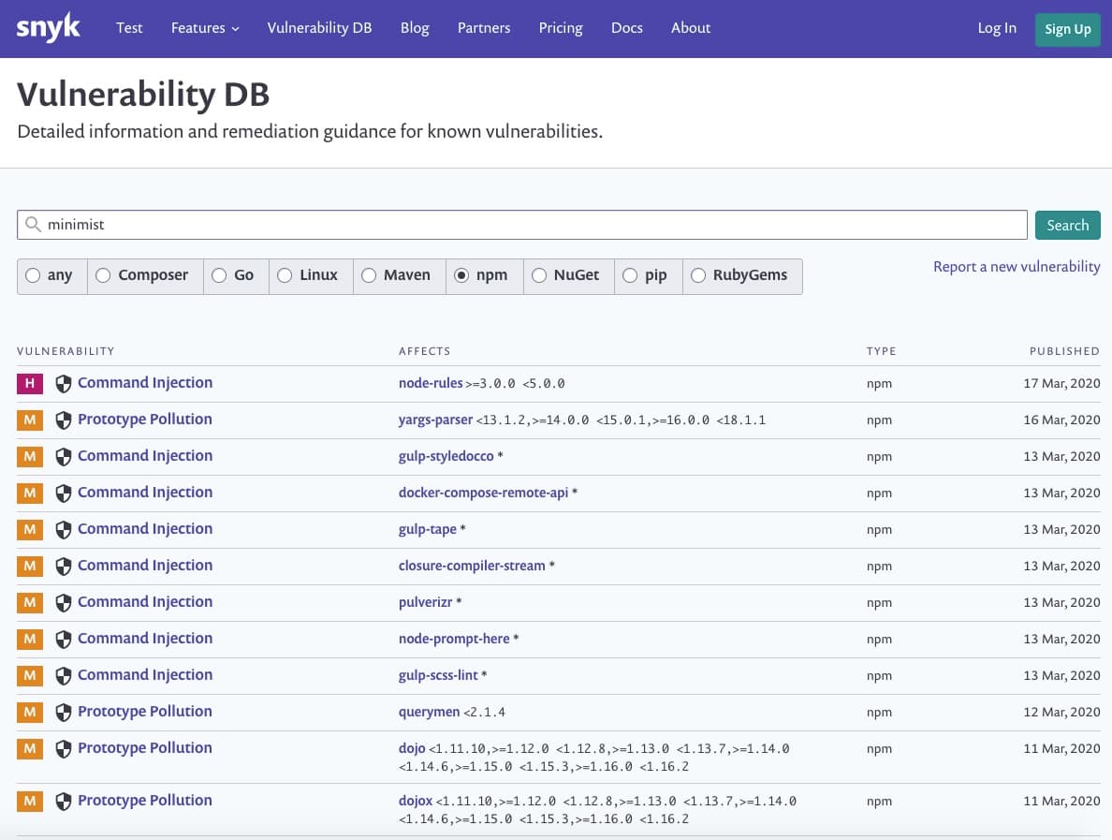Click the M severity badge next to yargs-parser
This screenshot has width=1112, height=840.
(29, 420)
